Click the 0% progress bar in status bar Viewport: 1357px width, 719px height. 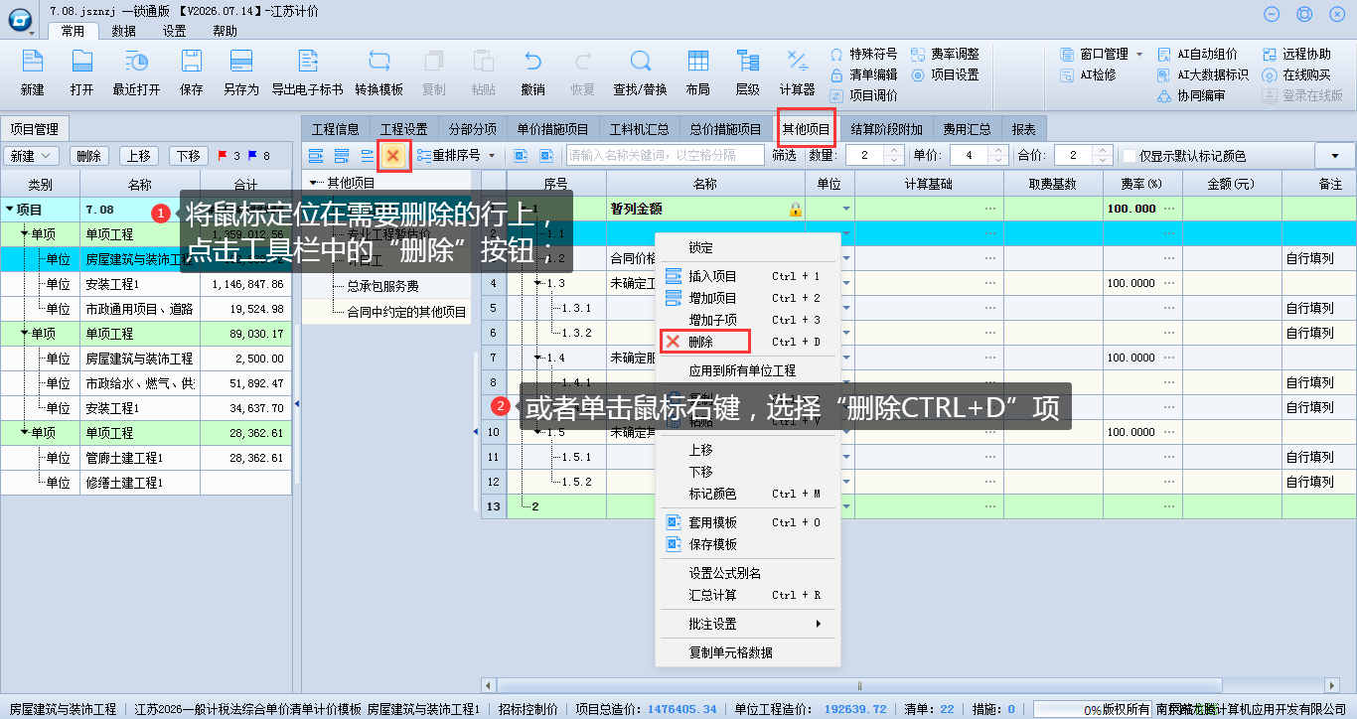click(1092, 710)
